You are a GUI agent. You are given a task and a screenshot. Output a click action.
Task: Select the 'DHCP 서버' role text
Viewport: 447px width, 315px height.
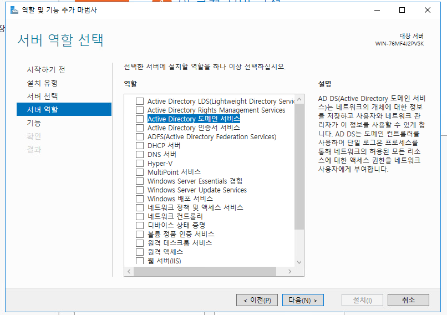tap(164, 146)
